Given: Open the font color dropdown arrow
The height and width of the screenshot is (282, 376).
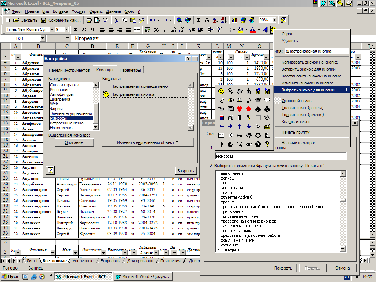Looking at the screenshot, I should (x=259, y=30).
